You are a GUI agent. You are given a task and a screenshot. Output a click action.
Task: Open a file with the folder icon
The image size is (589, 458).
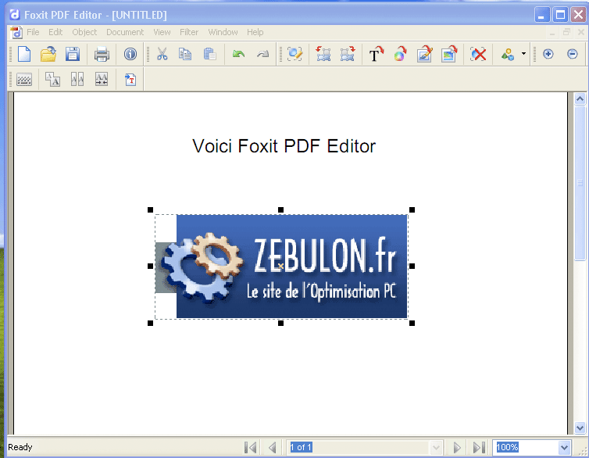click(48, 54)
